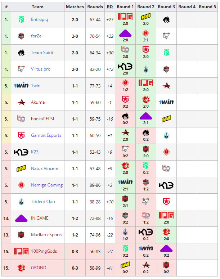Click the Matches column header

(75, 6)
